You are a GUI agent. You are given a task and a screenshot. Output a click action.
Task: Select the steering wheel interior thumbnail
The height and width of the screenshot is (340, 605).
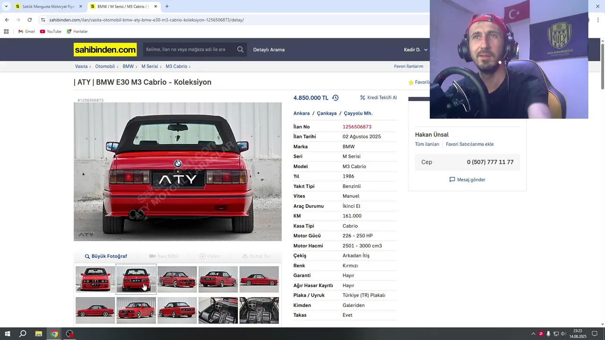coord(259,310)
